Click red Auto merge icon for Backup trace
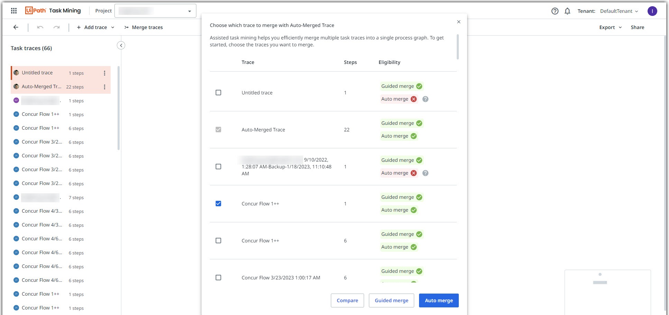The width and height of the screenshot is (669, 315). tap(414, 173)
